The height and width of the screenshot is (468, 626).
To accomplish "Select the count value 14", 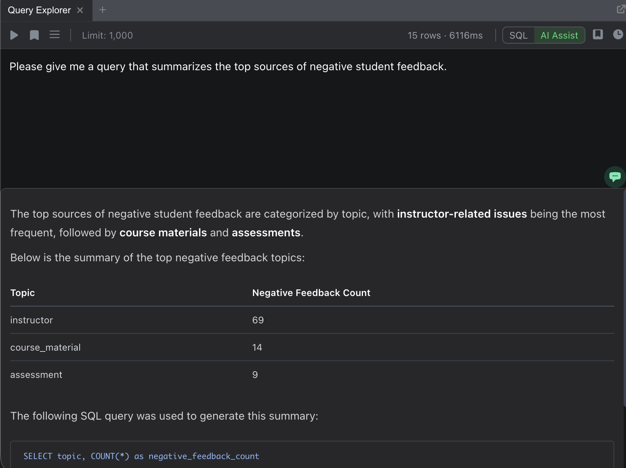I will coord(257,347).
